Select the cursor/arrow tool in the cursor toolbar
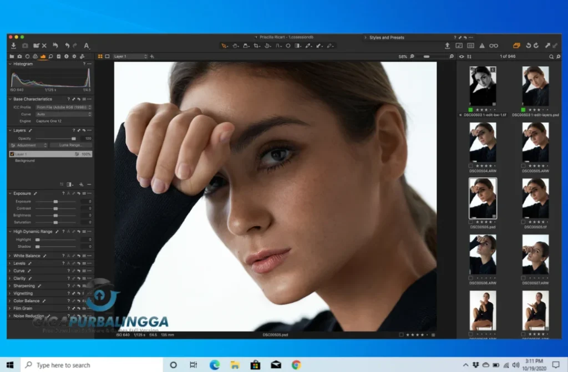Viewport: 568px width, 372px height. 224,45
